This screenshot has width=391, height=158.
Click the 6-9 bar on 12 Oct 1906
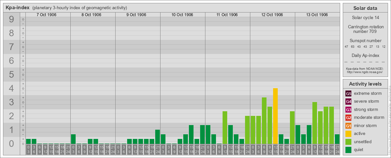coord(264,120)
